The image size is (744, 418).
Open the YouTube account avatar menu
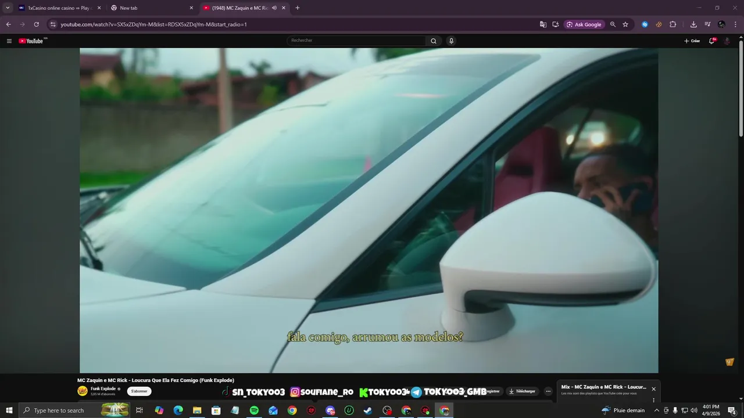(x=727, y=41)
